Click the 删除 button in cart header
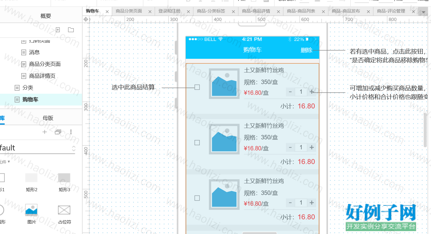Image resolution: width=431 pixels, height=234 pixels. tap(306, 50)
